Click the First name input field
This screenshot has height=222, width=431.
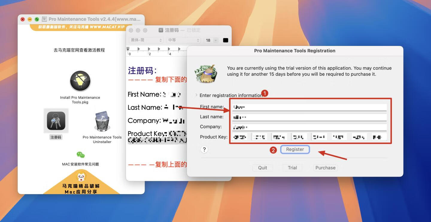tap(309, 107)
